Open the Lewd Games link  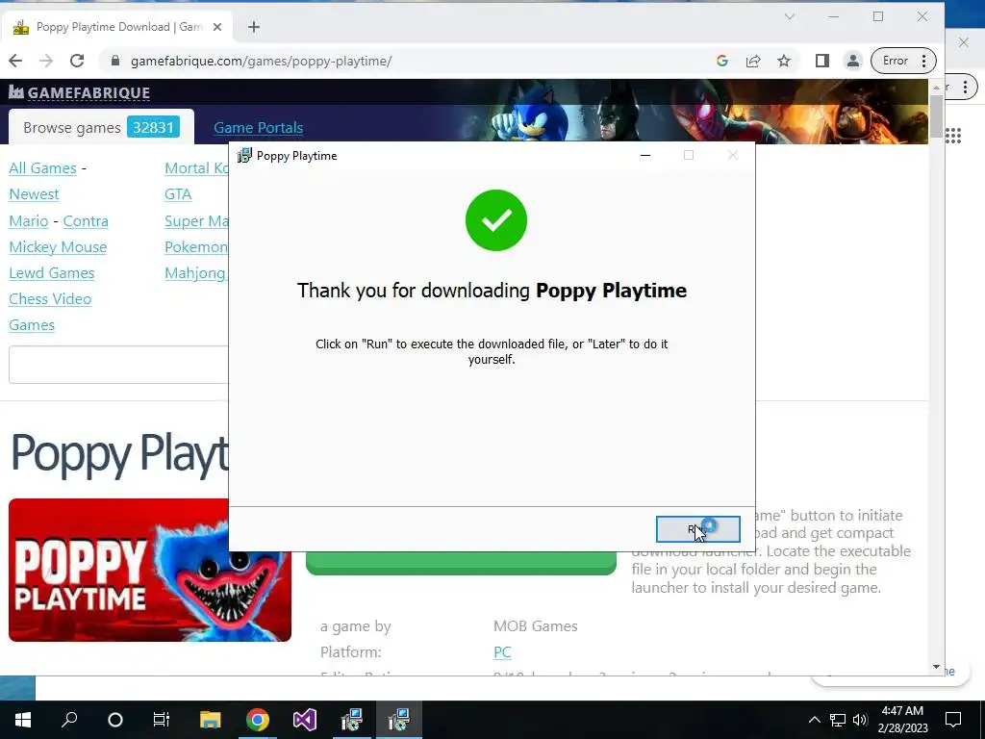[x=52, y=273]
